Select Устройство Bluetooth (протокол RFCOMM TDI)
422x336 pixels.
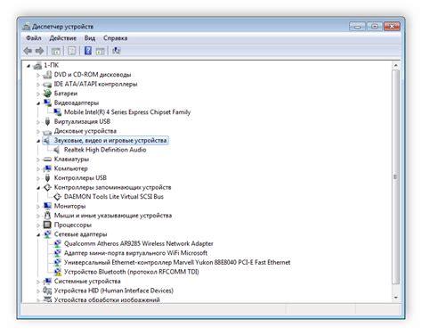point(132,272)
